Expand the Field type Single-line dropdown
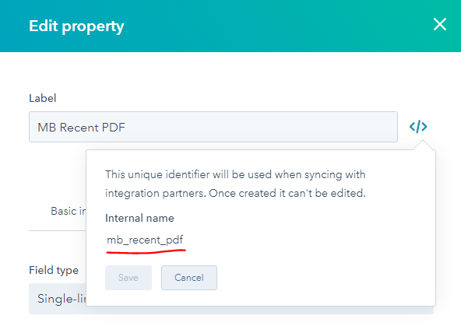The width and height of the screenshot is (461, 326). 58,299
